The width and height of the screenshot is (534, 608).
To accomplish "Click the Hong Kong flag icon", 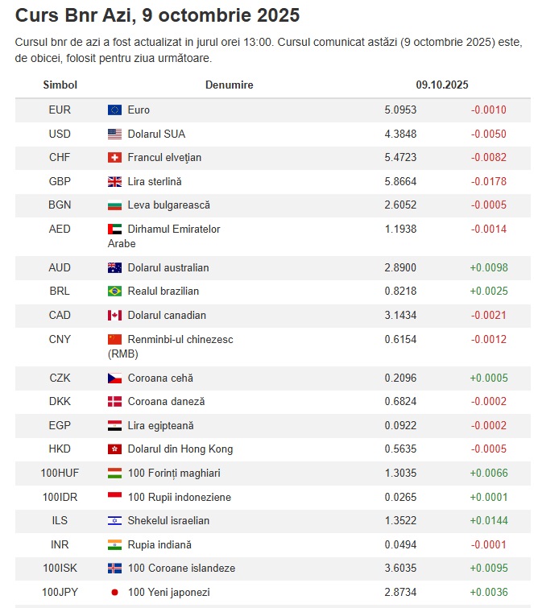I will pos(114,449).
